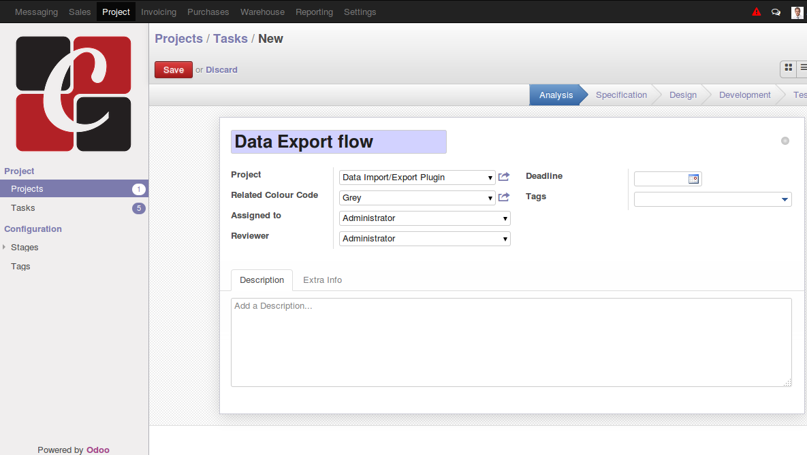Go to Tasks breadcrumb
This screenshot has width=807, height=455.
click(230, 39)
